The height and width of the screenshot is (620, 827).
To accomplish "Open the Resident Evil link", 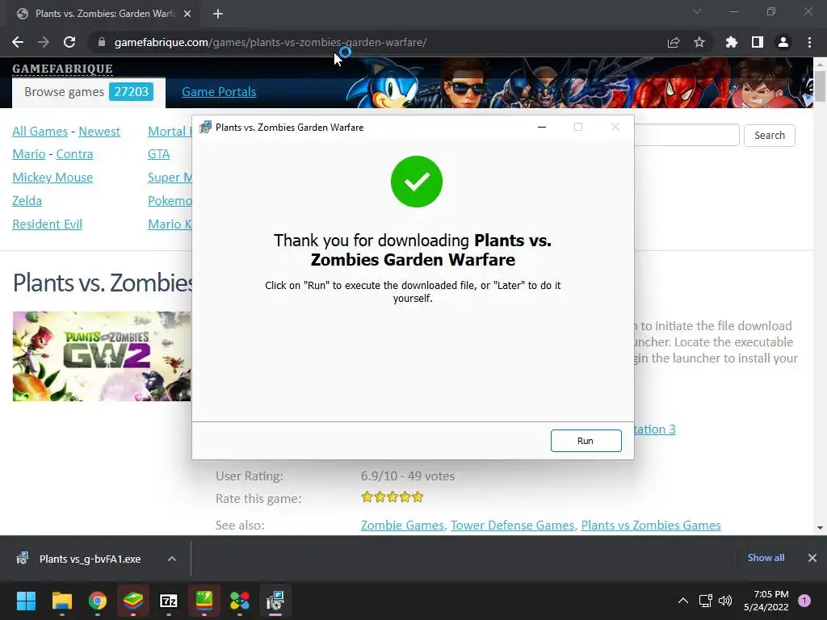I will click(48, 224).
